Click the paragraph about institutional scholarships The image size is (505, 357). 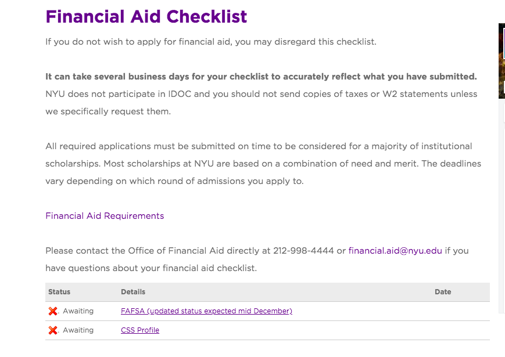(263, 164)
